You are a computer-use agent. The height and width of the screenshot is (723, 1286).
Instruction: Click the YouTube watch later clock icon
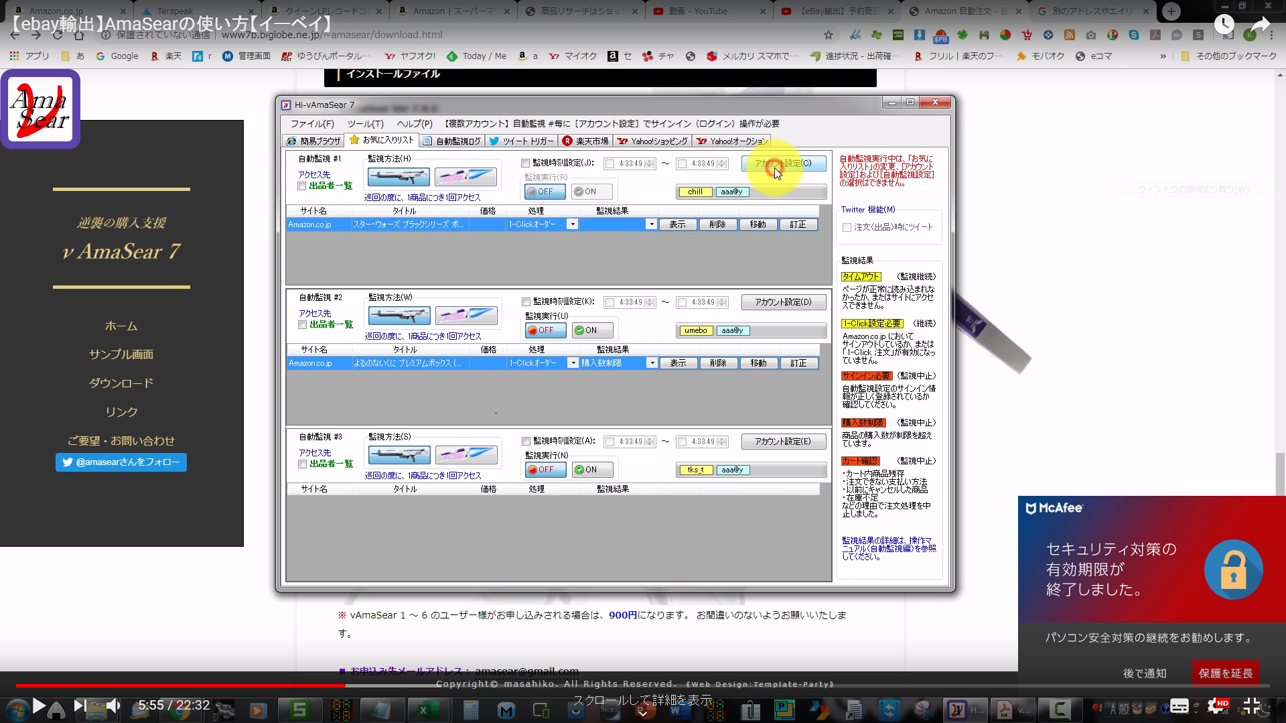click(x=1224, y=25)
